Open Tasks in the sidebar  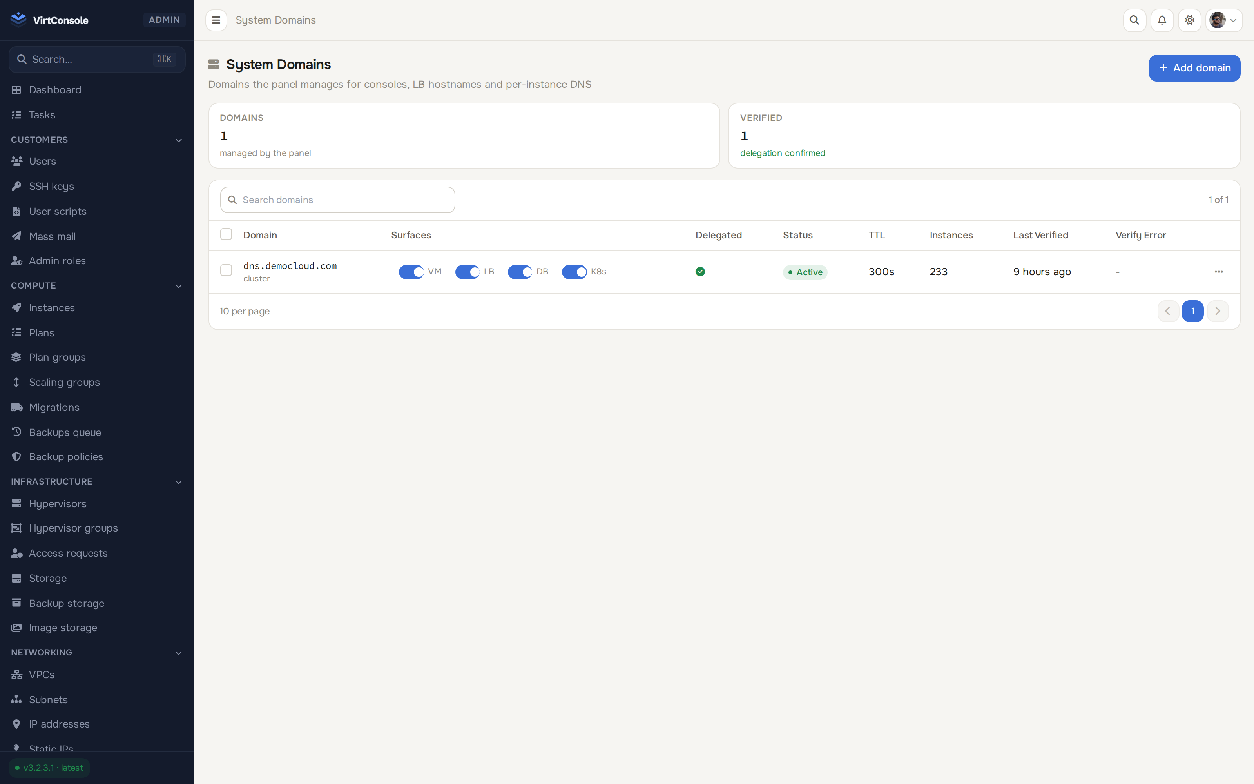(97, 114)
